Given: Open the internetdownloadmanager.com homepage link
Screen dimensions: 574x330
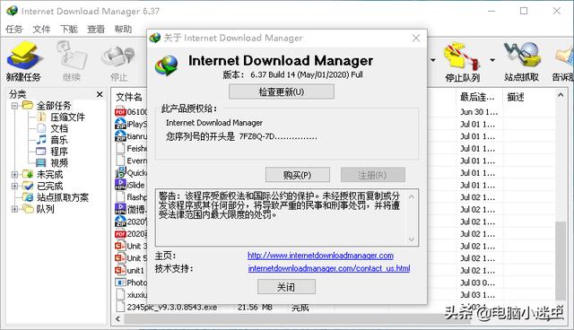Looking at the screenshot, I should pos(320,256).
